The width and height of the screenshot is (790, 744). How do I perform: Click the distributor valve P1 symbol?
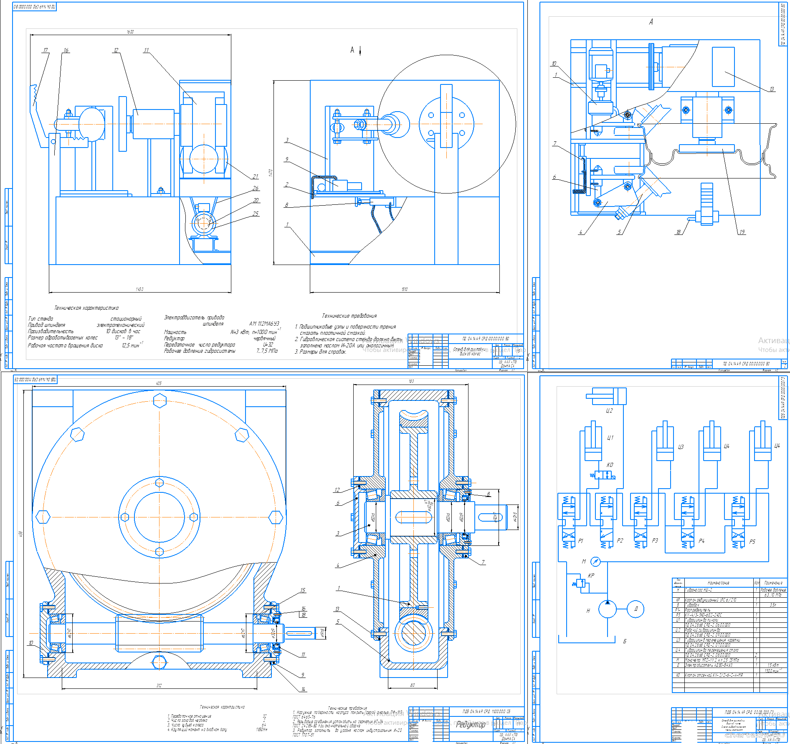568,522
